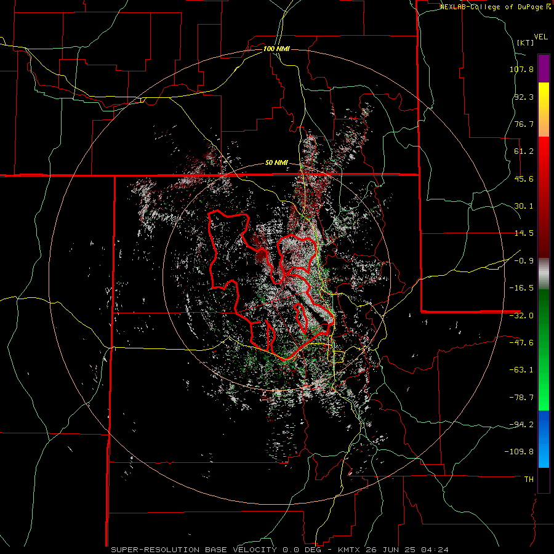Screen dimensions: 554x554
Task: Click the -109.8 legend value
Action: [x=520, y=452]
